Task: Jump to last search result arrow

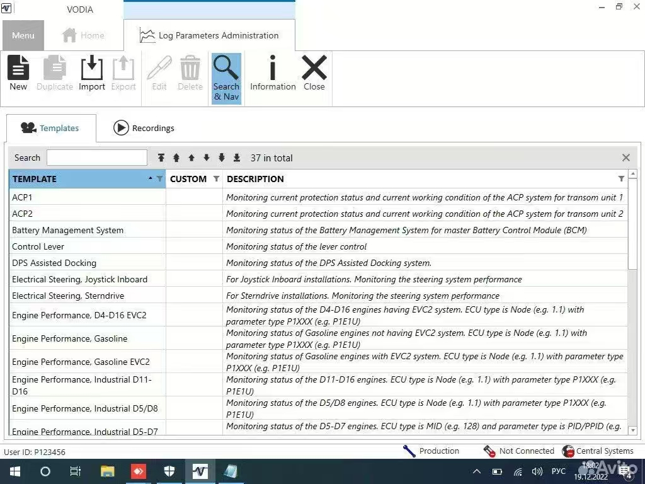Action: tap(237, 158)
